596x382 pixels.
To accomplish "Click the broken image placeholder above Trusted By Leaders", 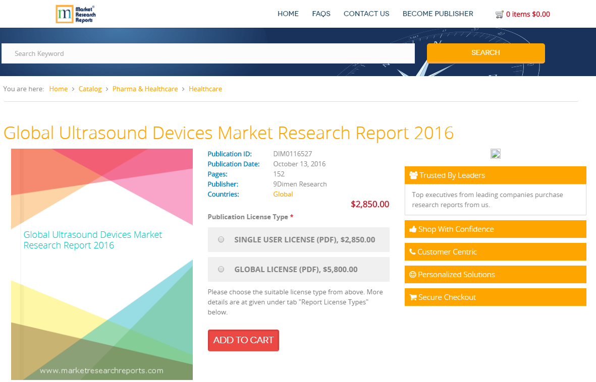I will point(495,153).
